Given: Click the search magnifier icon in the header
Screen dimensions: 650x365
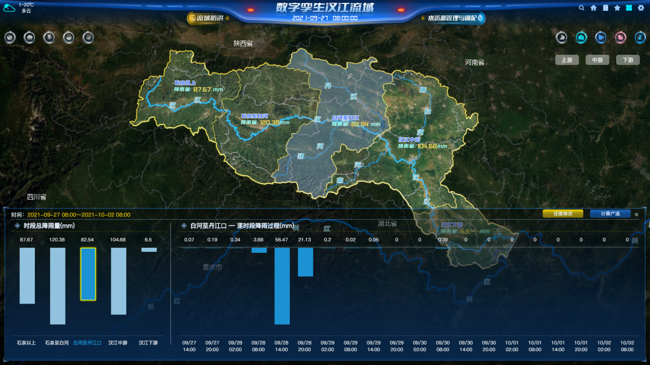Looking at the screenshot, I should coord(581,8).
